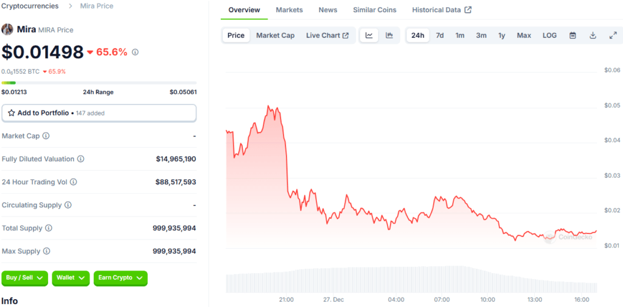Toggle LOG scale on chart
The image size is (623, 307).
tap(549, 35)
